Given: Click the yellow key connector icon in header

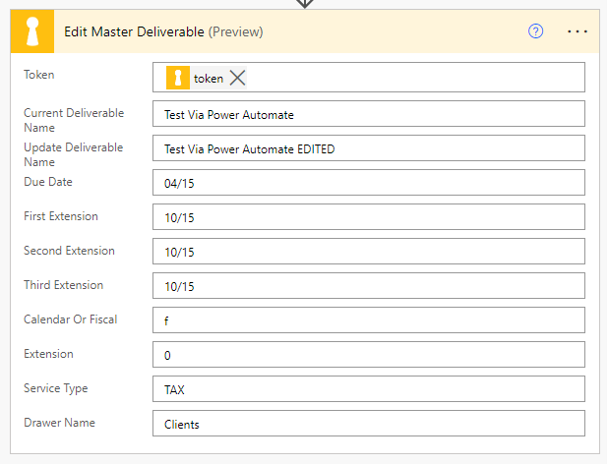Looking at the screenshot, I should click(x=32, y=31).
